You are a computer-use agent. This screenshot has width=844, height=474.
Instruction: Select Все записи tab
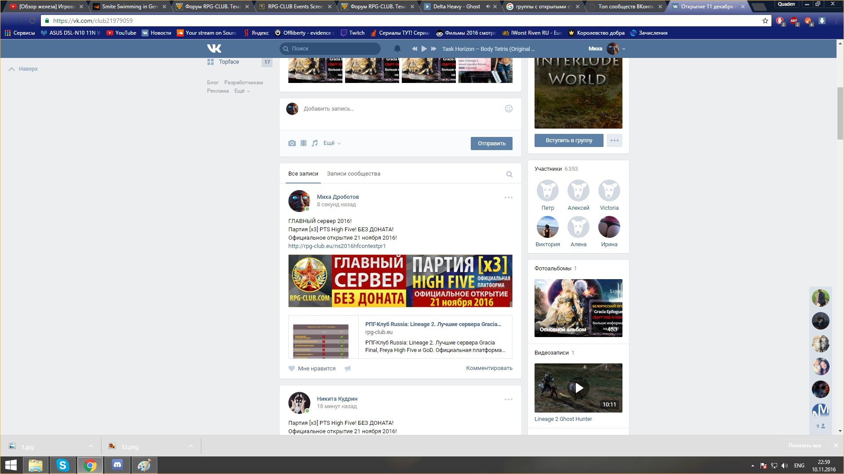click(x=303, y=174)
